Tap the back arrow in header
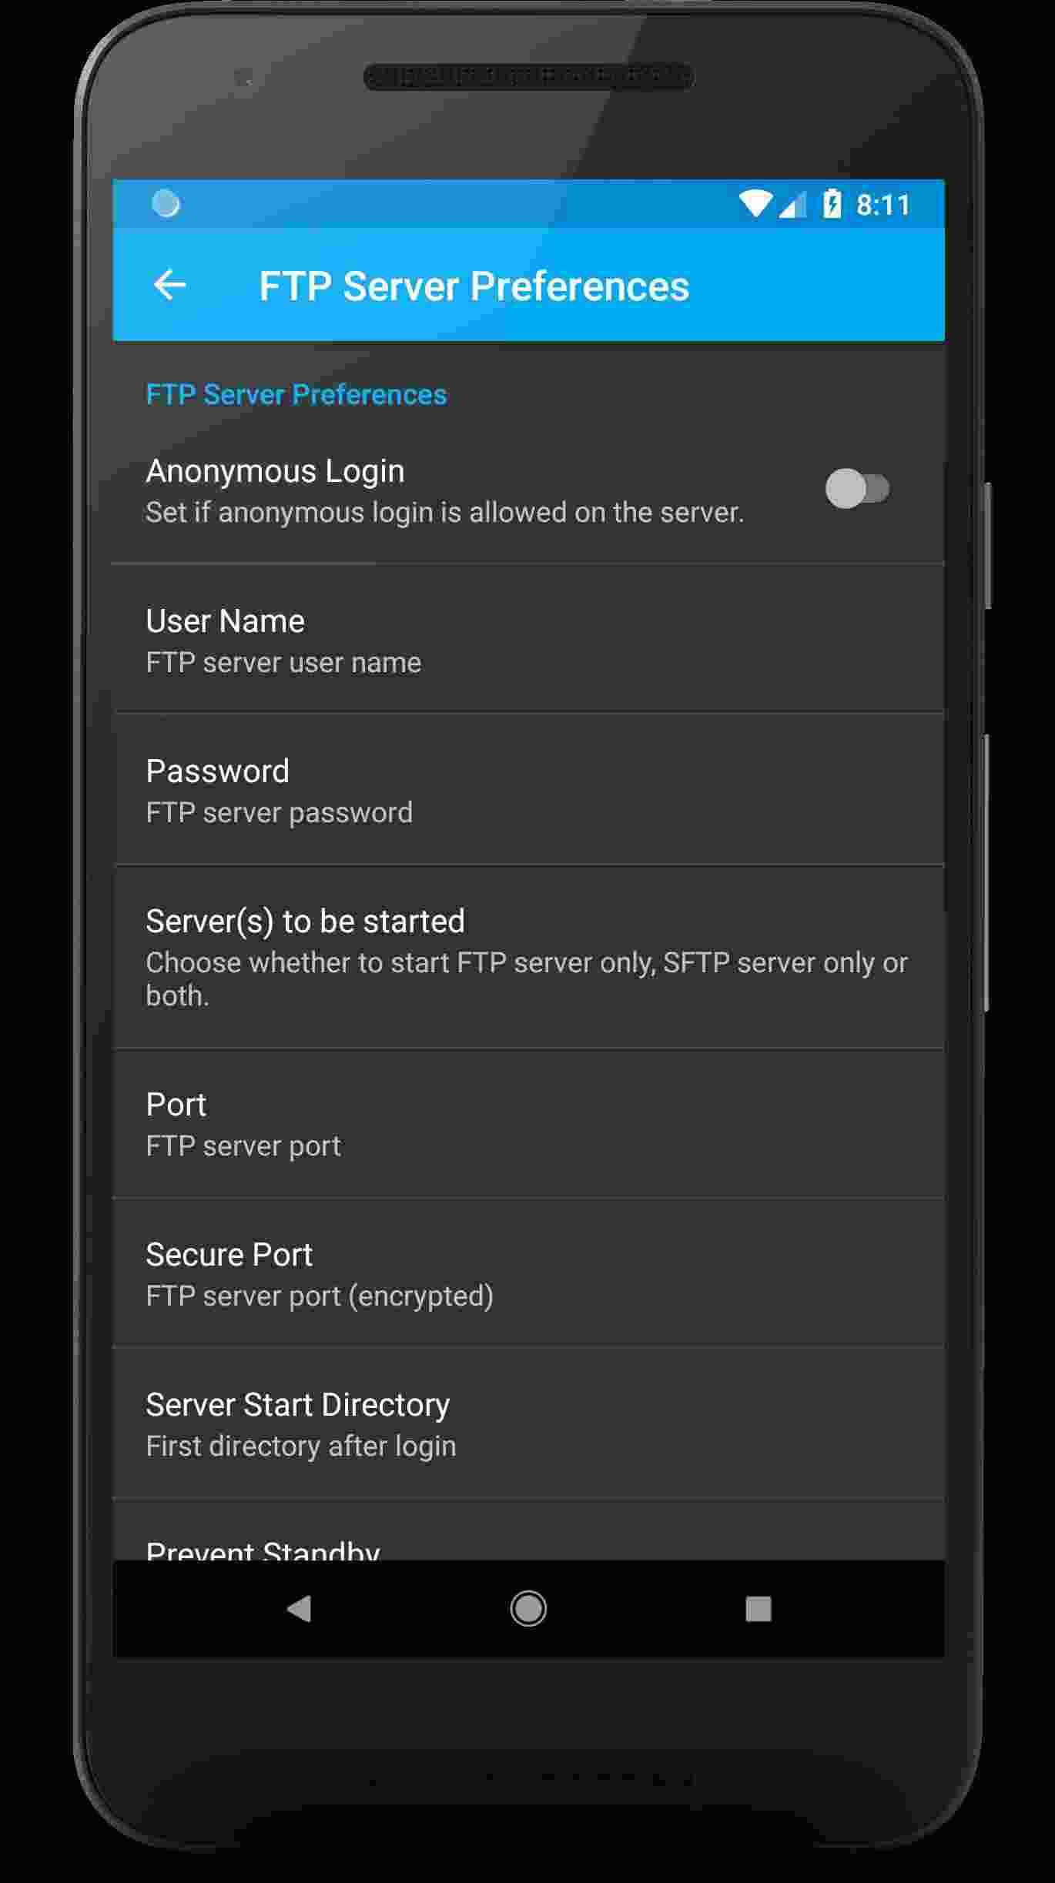Viewport: 1055px width, 1883px height. click(x=169, y=285)
